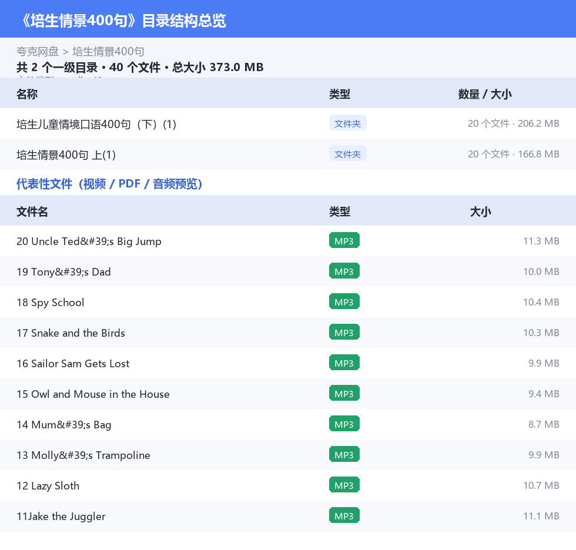The width and height of the screenshot is (576, 550).
Task: Click the 10.0 MB size value
Action: click(541, 271)
